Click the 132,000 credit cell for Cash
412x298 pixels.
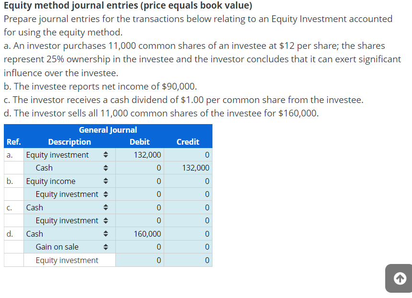tap(188, 168)
